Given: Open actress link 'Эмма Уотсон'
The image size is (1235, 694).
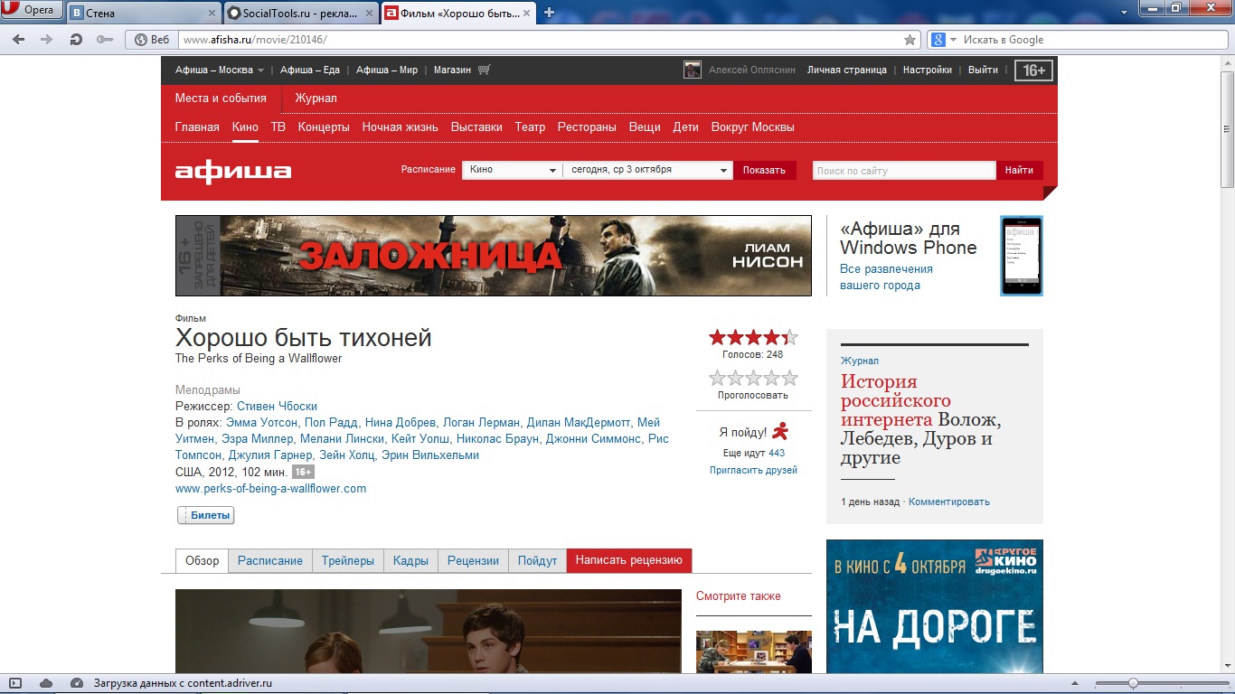Looking at the screenshot, I should pyautogui.click(x=262, y=423).
